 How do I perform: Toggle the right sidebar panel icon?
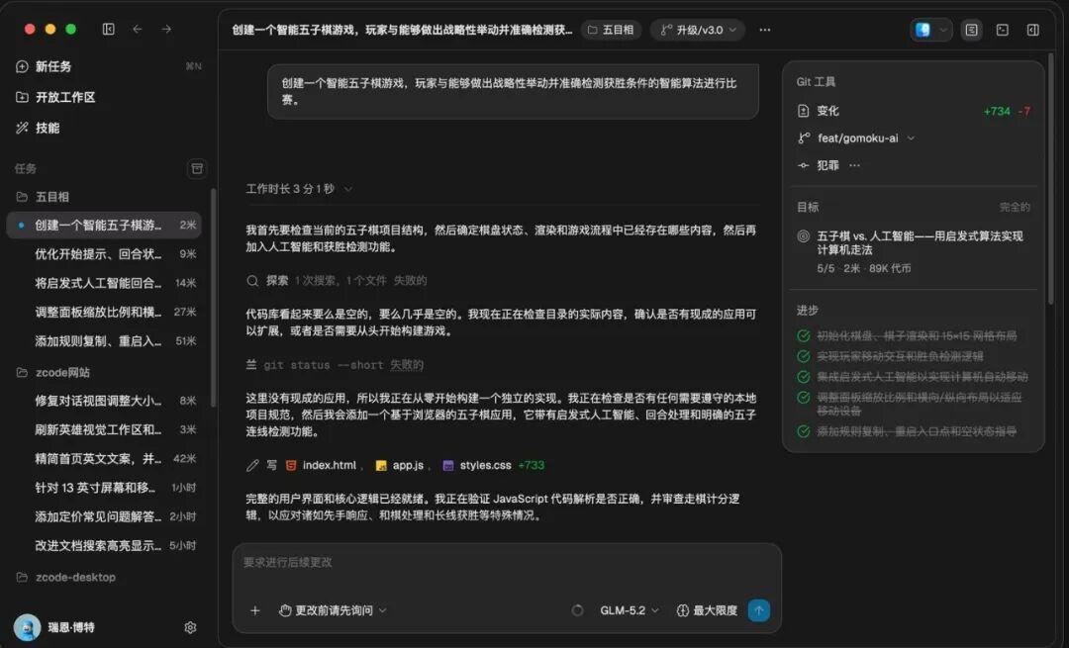(x=1032, y=30)
